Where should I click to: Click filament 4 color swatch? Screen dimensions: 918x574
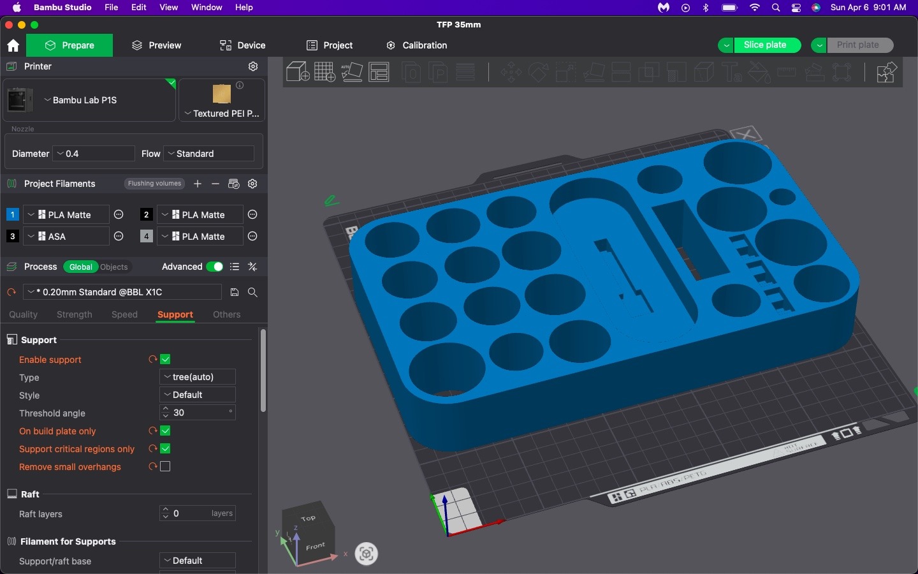point(147,237)
